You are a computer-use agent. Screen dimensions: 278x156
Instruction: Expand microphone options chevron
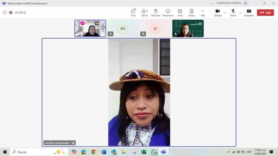point(240,13)
